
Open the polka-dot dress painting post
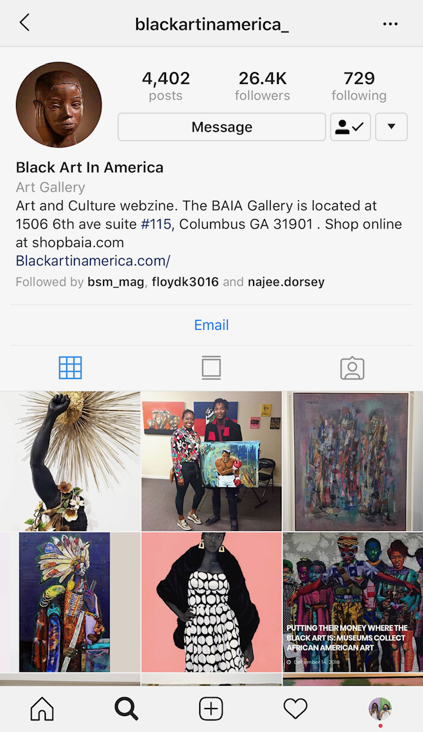[212, 602]
